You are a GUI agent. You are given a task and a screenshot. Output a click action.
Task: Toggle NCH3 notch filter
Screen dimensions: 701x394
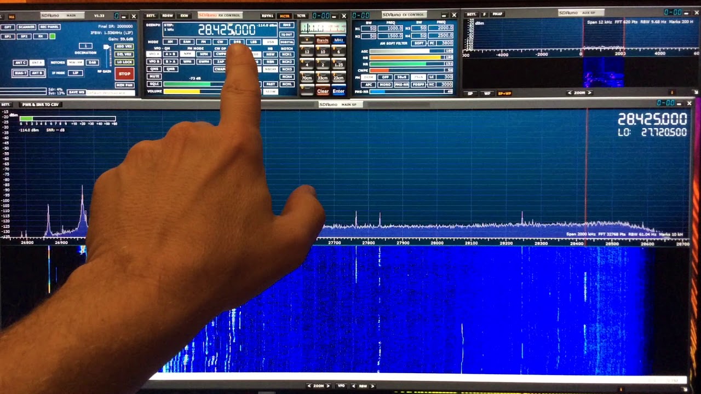tap(287, 69)
